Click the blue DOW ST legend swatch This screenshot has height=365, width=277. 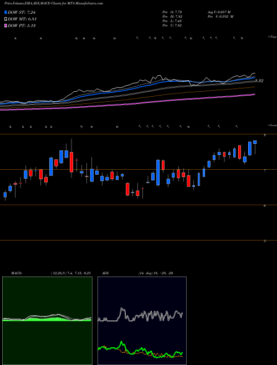(6, 12)
